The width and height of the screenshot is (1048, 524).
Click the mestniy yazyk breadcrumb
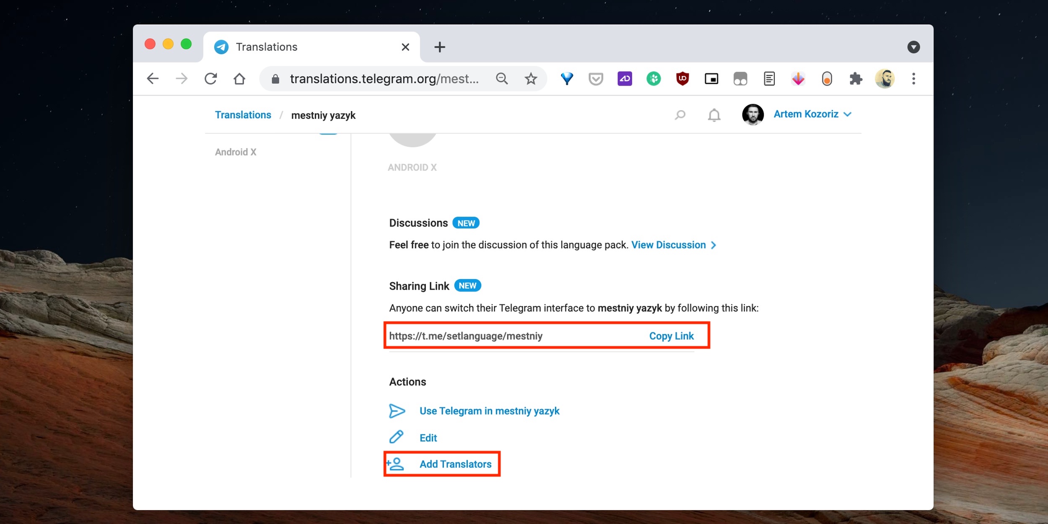[323, 115]
